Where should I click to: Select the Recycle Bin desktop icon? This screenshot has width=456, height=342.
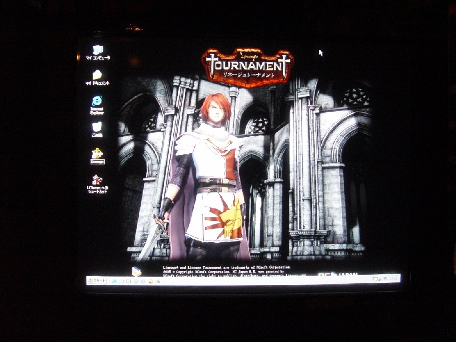pyautogui.click(x=97, y=126)
